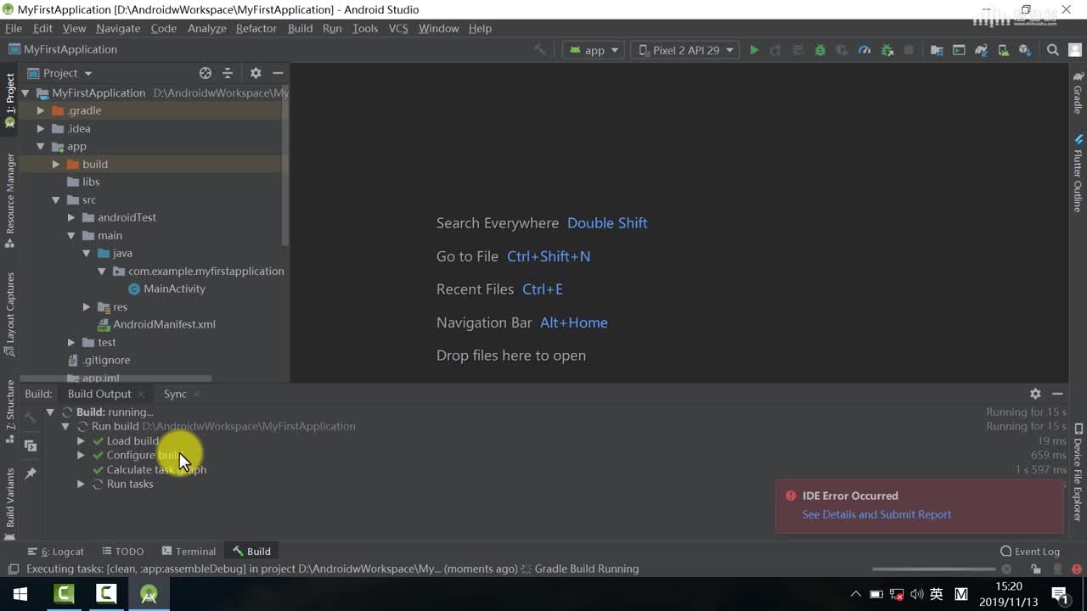Image resolution: width=1087 pixels, height=611 pixels.
Task: Click the Search Everywhere magnifier icon
Action: (x=1053, y=50)
